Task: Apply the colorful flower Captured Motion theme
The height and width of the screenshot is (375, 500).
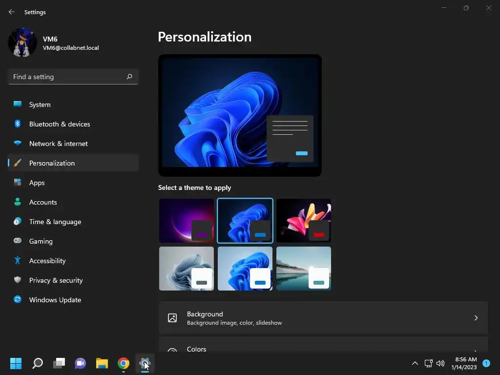Action: (304, 221)
